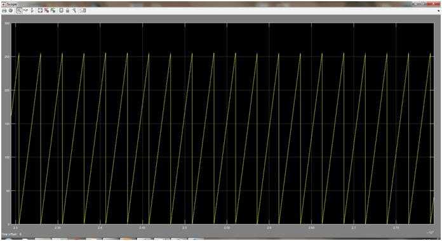This screenshot has width=442, height=241.
Task: Click the Print icon in Scope toolbar
Action: (x=4, y=11)
